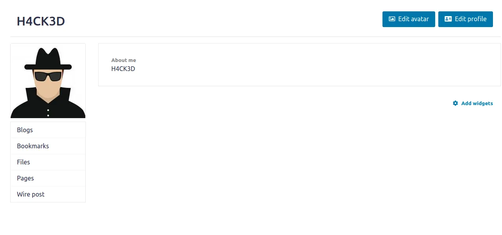Select Files from the profile menu
The image size is (502, 235).
(x=24, y=162)
